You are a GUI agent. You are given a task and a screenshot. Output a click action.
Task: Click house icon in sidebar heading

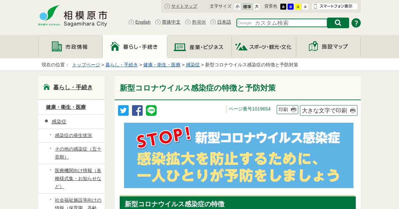point(47,87)
